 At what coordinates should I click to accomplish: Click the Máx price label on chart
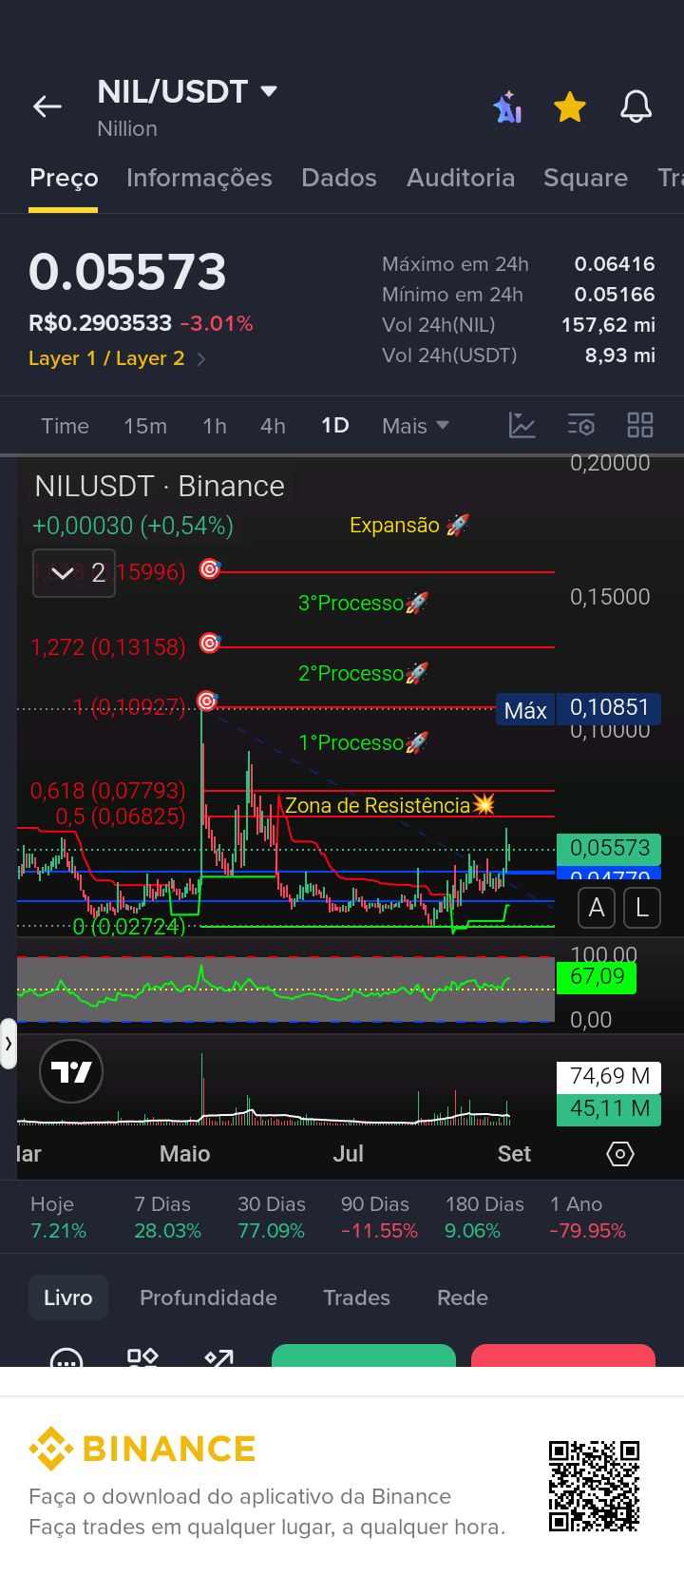point(525,710)
